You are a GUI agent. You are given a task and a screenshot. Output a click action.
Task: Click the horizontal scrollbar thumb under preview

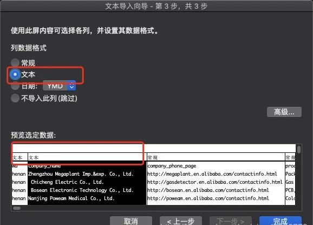(x=17, y=208)
